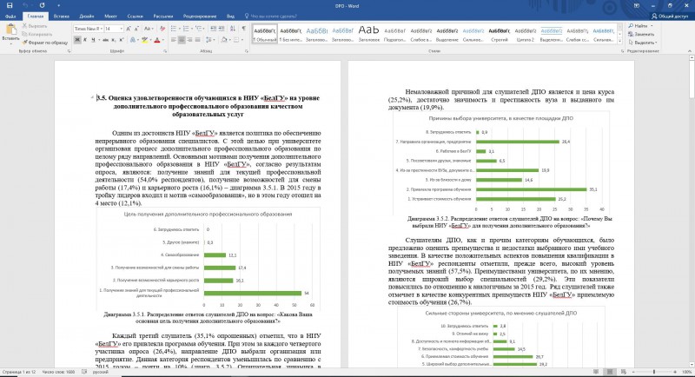Open Text Effects (glowing A) icon
The height and width of the screenshot is (377, 695).
pyautogui.click(x=133, y=40)
